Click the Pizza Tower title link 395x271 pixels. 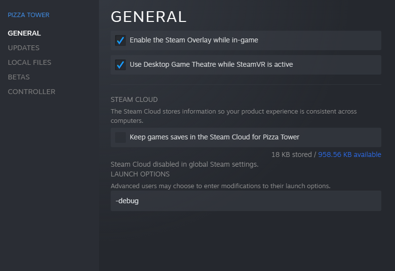[28, 15]
